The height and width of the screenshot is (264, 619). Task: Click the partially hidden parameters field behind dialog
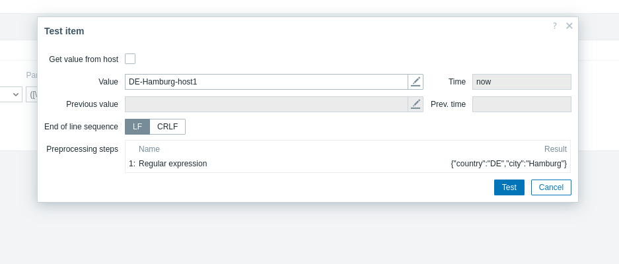click(x=32, y=94)
